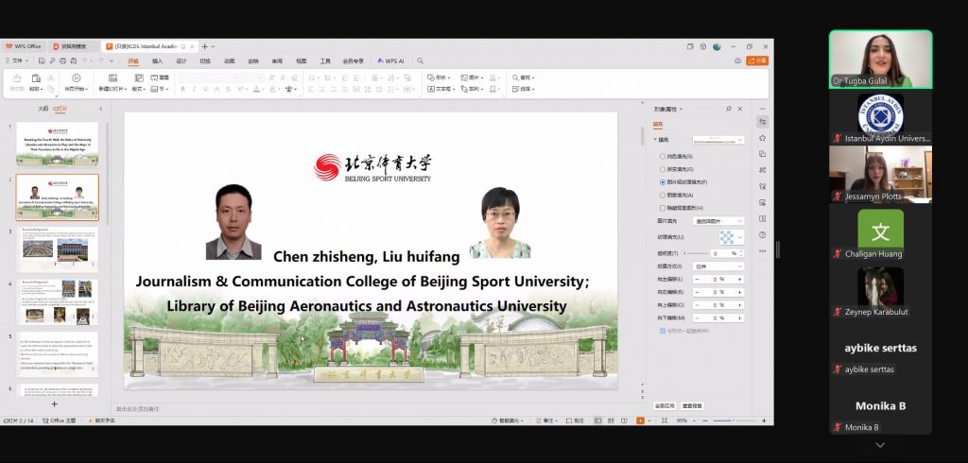Click the undo arrow in quick access toolbar
The image size is (968, 463).
tap(84, 61)
